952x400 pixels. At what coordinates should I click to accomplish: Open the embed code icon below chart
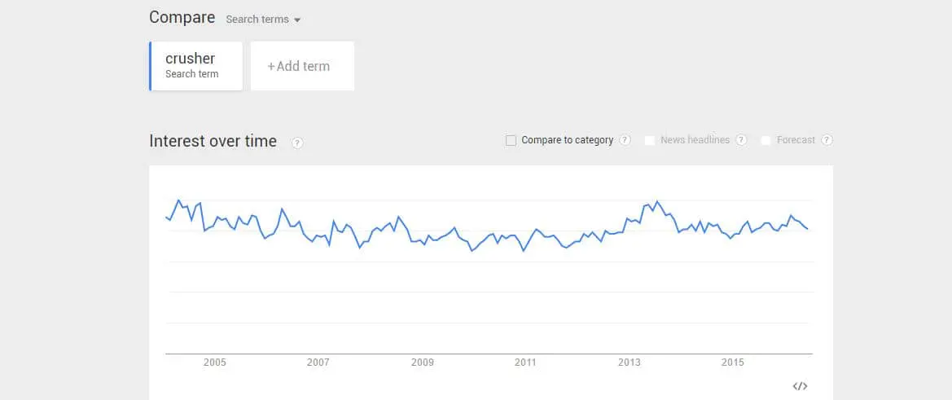(800, 386)
